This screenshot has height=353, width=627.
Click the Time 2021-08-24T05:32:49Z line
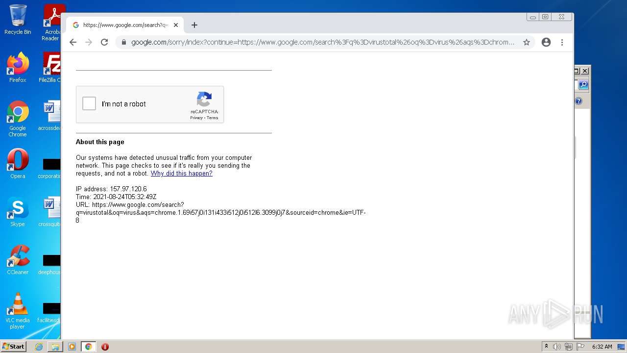(116, 197)
